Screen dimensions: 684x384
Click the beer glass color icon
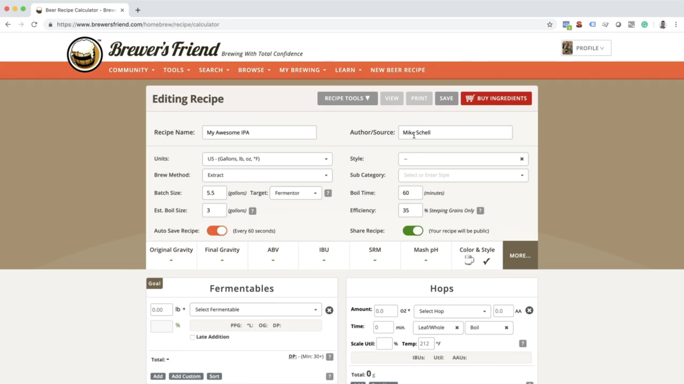tap(469, 260)
